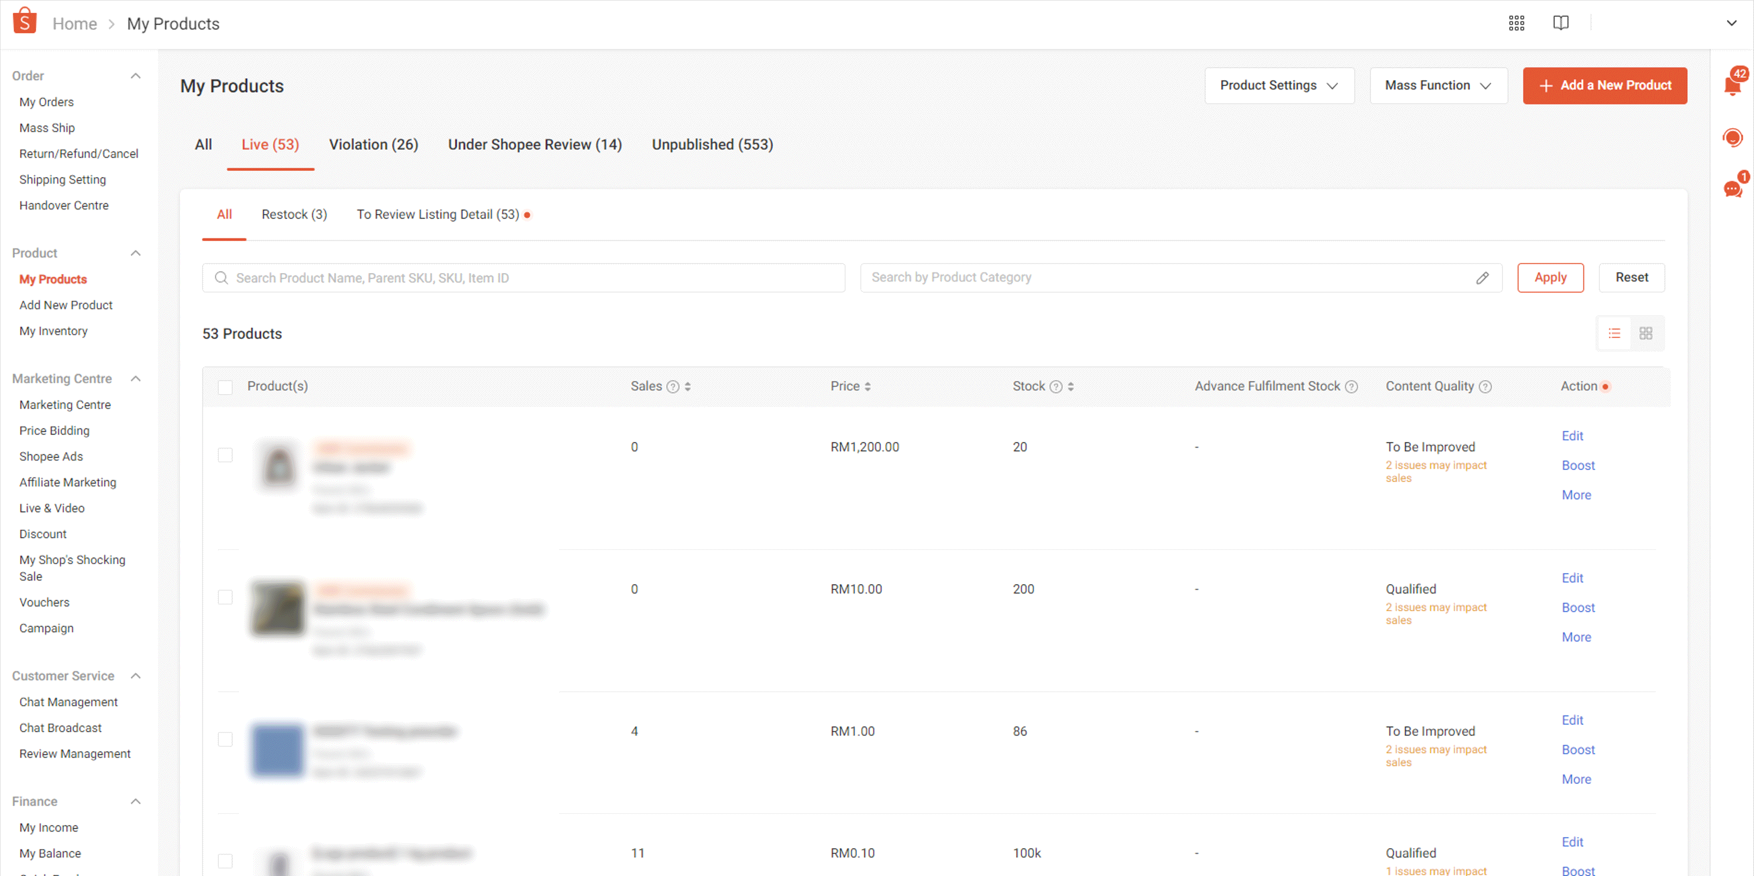Click Content Quality help icon
The width and height of the screenshot is (1754, 876).
point(1485,387)
